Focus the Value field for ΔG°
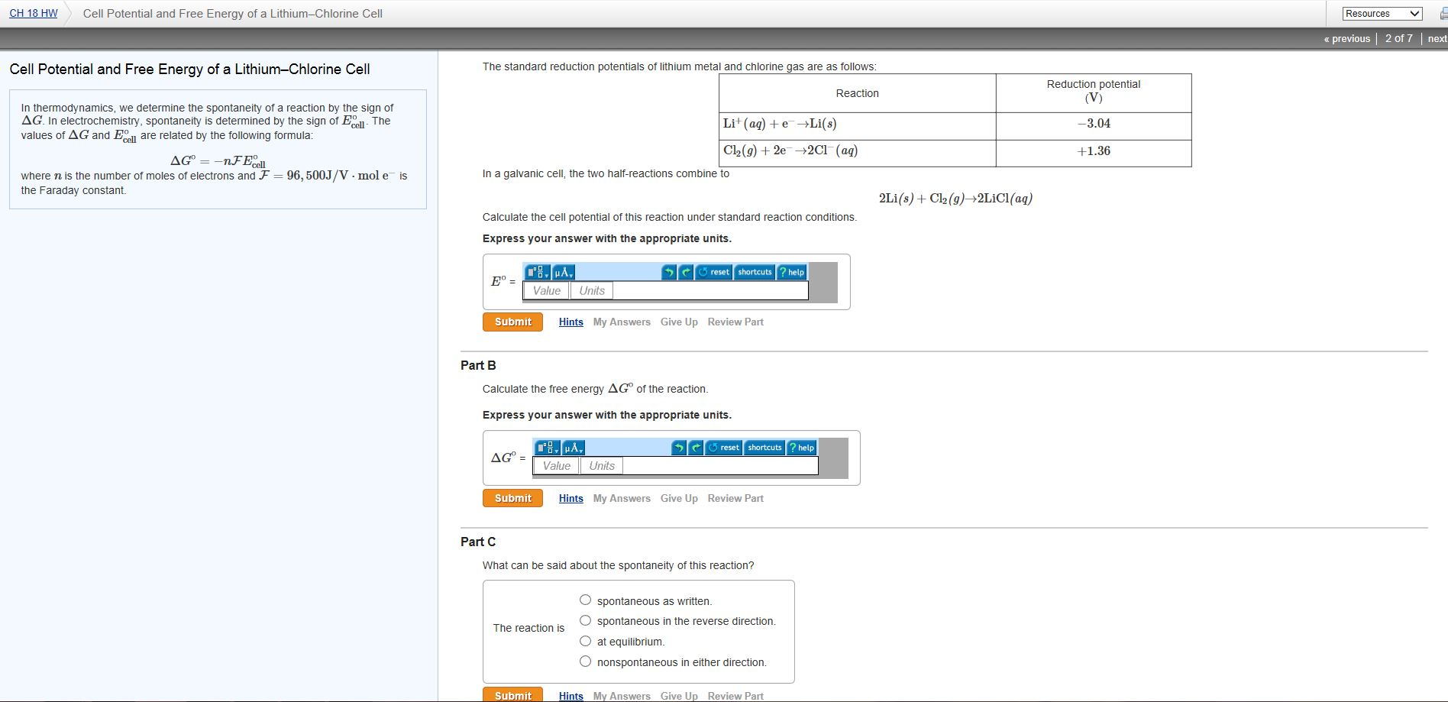The width and height of the screenshot is (1448, 702). pyautogui.click(x=556, y=466)
